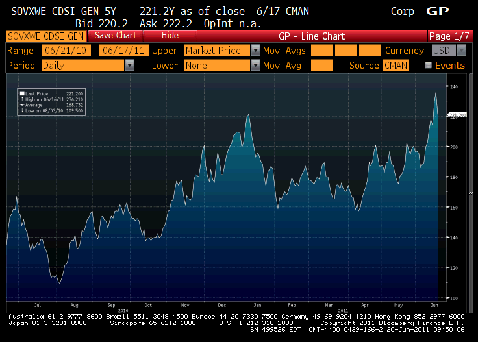Click the Bid 220.2 text
Image resolution: width=478 pixels, height=342 pixels.
(x=101, y=23)
